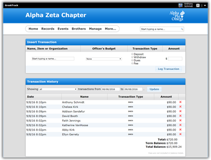Sort by history Amount column header
211x160 pixels.
166,97
